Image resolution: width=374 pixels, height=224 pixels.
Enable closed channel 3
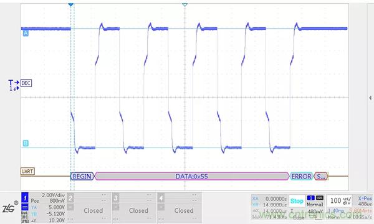[134, 208]
